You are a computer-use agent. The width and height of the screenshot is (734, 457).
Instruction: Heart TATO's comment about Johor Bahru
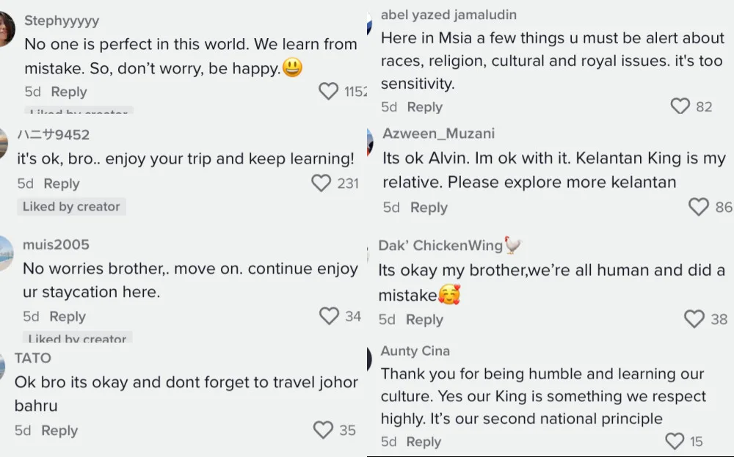tap(323, 430)
